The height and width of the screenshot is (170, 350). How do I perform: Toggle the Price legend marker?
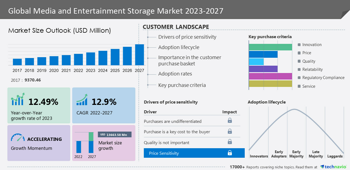[299, 53]
